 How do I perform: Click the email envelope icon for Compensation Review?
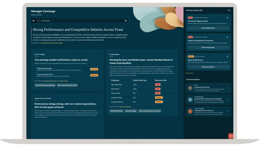190,88
